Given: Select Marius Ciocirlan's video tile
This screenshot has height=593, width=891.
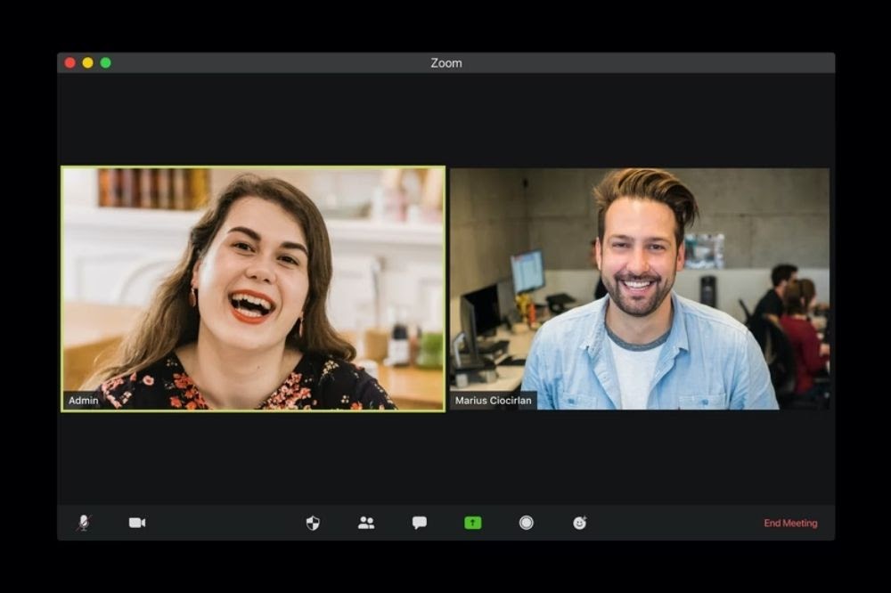Looking at the screenshot, I should [640, 288].
